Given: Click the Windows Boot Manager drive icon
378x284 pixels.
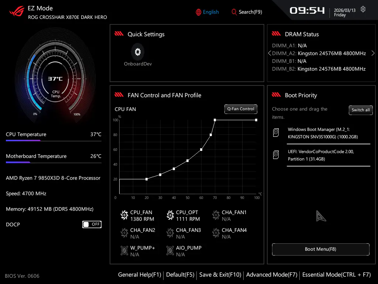Looking at the screenshot, I should click(x=276, y=133).
